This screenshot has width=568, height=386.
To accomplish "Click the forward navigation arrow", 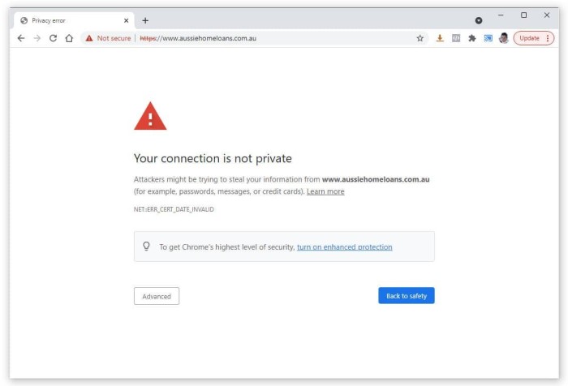I will [x=37, y=38].
